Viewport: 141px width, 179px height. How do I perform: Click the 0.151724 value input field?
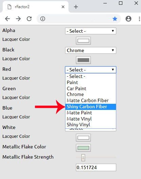tap(96, 167)
